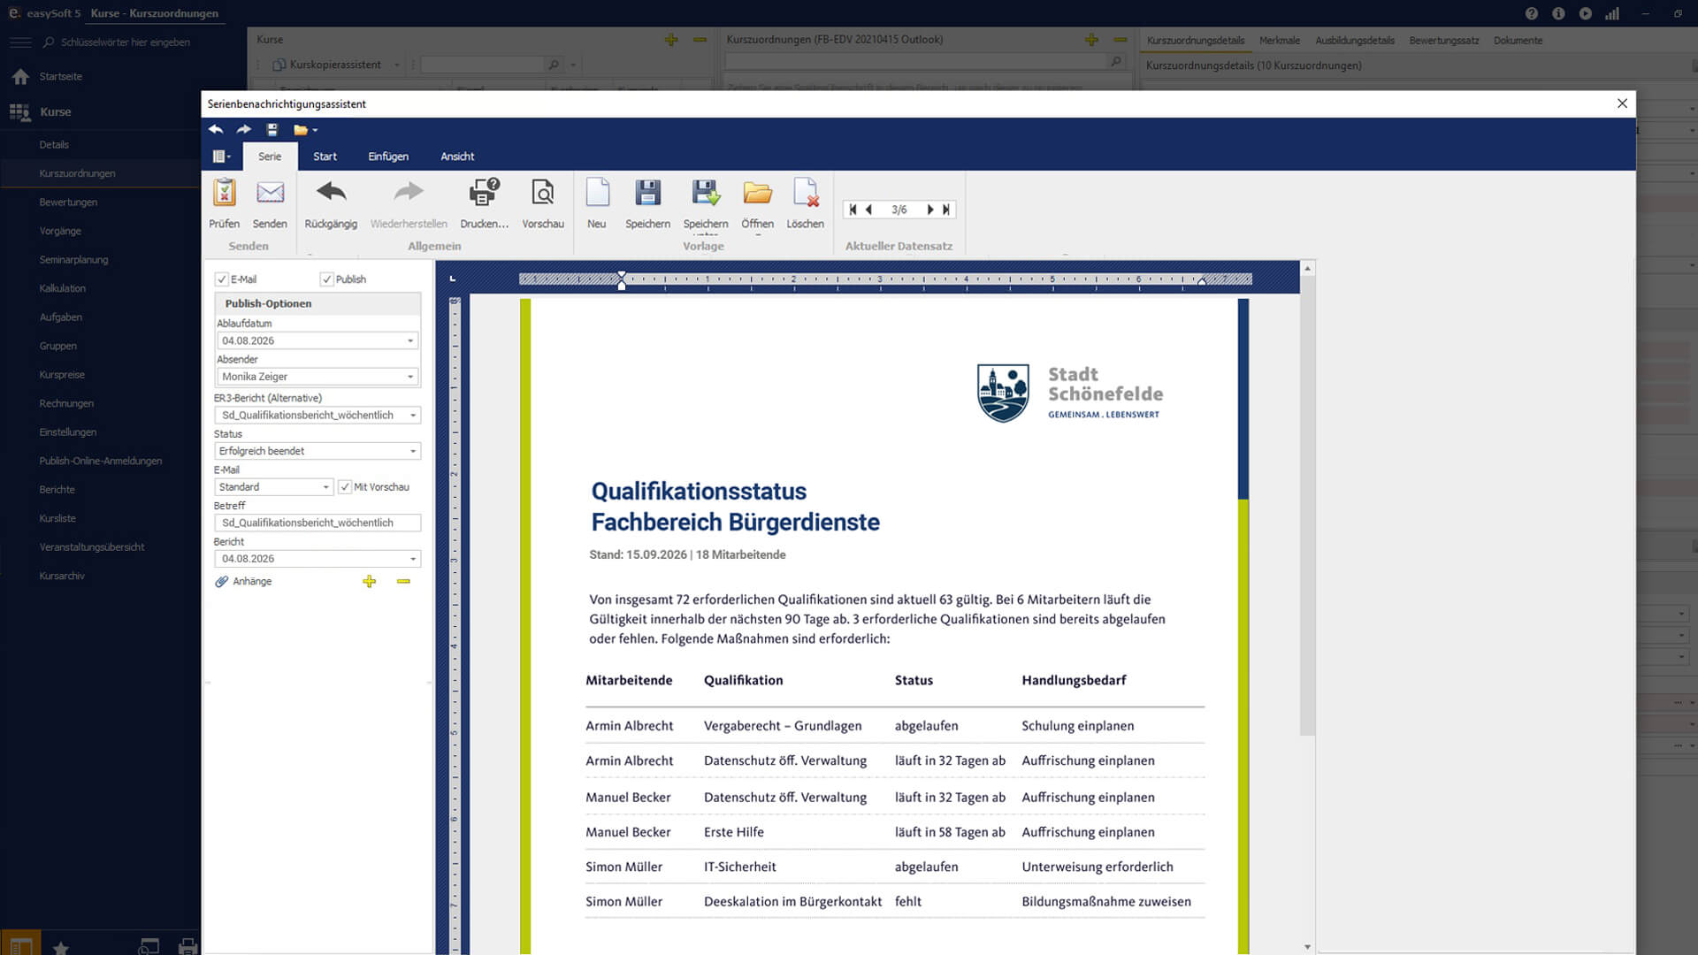This screenshot has width=1698, height=955.
Task: Go to first data record
Action: pyautogui.click(x=853, y=210)
